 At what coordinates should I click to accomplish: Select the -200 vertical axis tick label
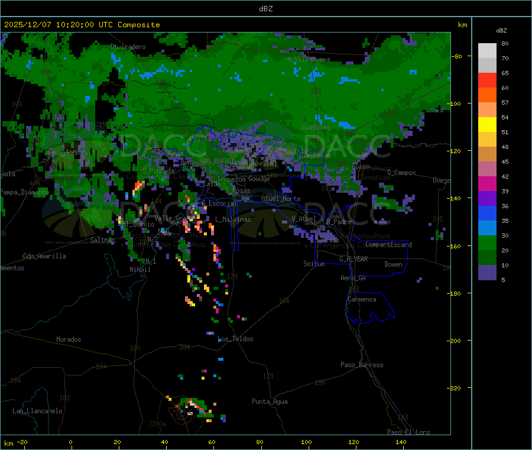455,341
